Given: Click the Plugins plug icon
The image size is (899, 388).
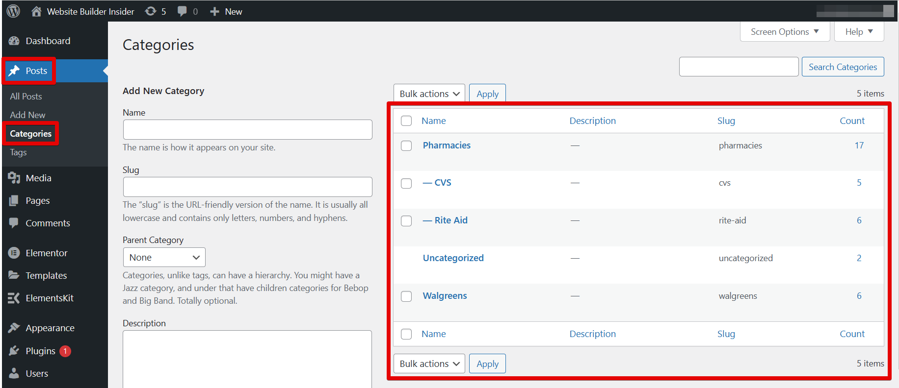Looking at the screenshot, I should click(x=14, y=351).
